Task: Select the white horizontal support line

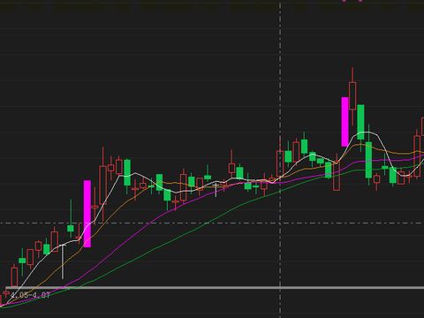Action: pyautogui.click(x=215, y=287)
